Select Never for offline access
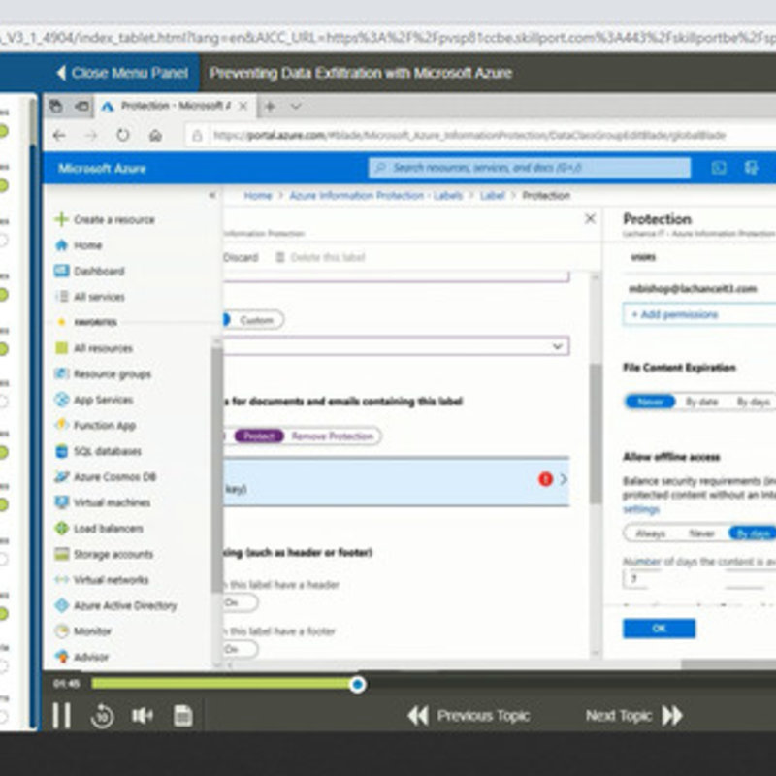The image size is (776, 776). click(701, 533)
